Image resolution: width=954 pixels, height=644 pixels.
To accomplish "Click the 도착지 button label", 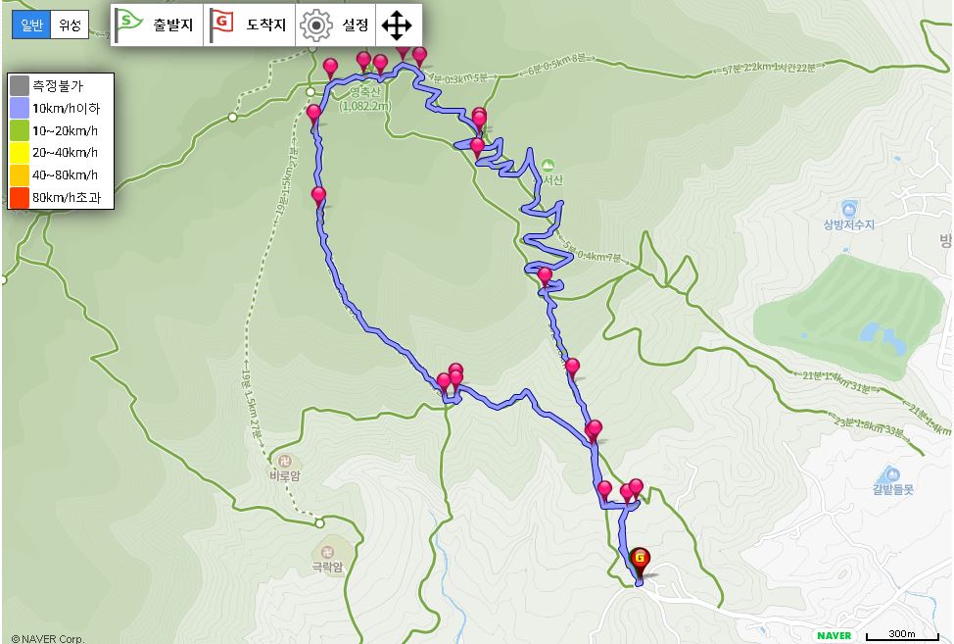I will pyautogui.click(x=265, y=25).
